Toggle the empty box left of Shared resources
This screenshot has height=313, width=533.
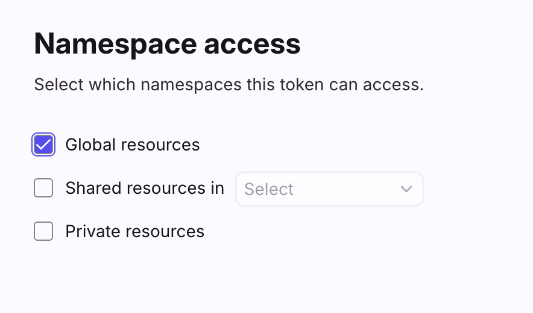pos(43,188)
